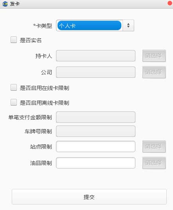Toggle 是否启用离线卡限制 checkbox

[x=14, y=102]
